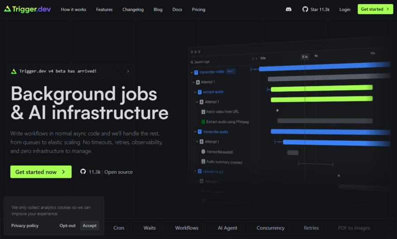Click the search magnifier icon in logs
Viewport: 397px width, 239px height.
click(192, 62)
